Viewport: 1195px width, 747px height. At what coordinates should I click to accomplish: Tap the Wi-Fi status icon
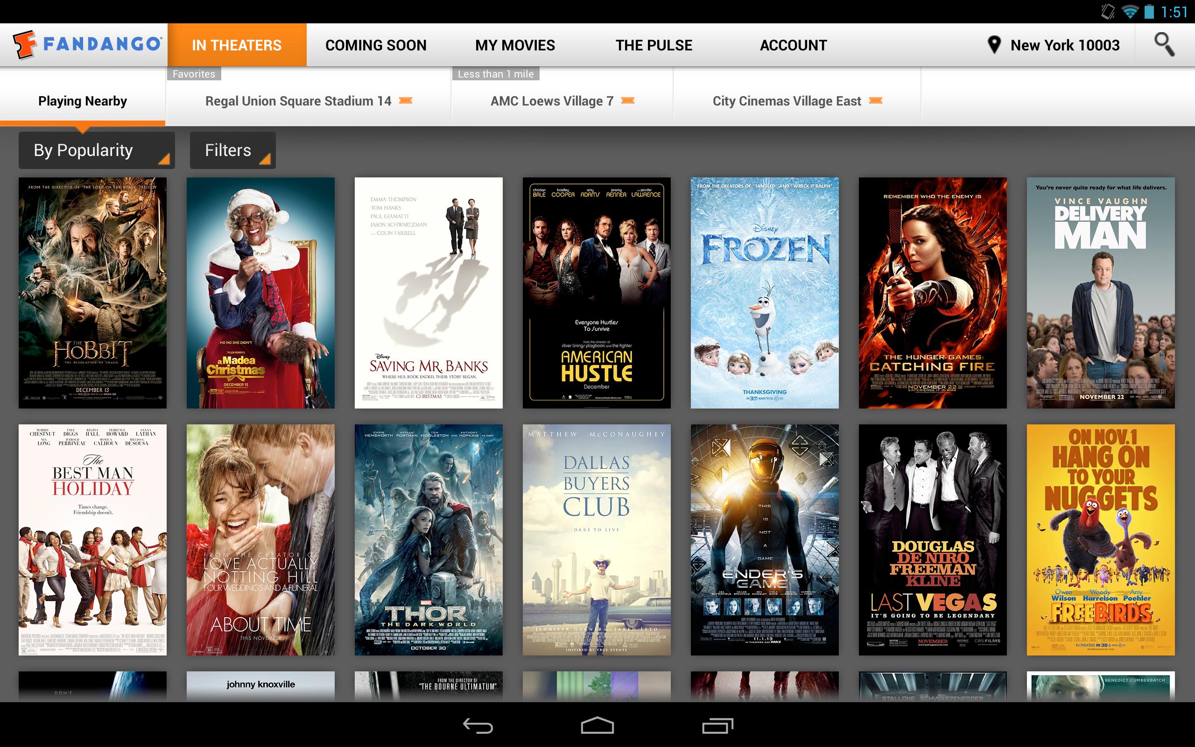coord(1130,11)
